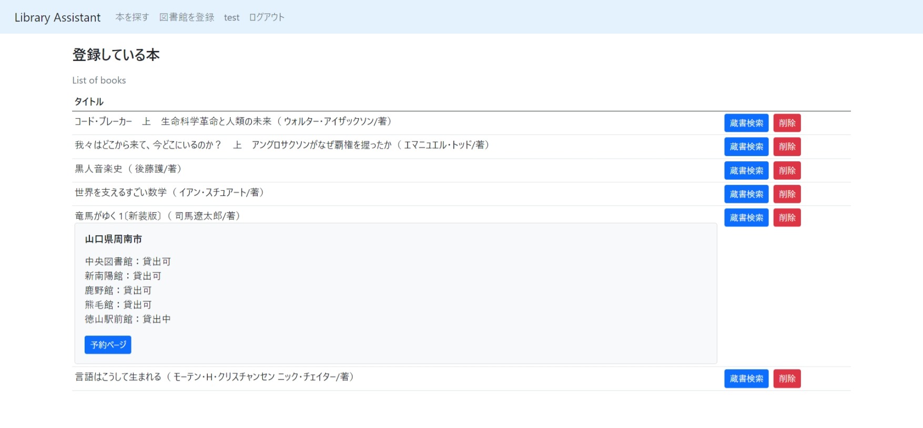Search holdings for 言語はこうして生まれる
The height and width of the screenshot is (428, 923).
[746, 379]
